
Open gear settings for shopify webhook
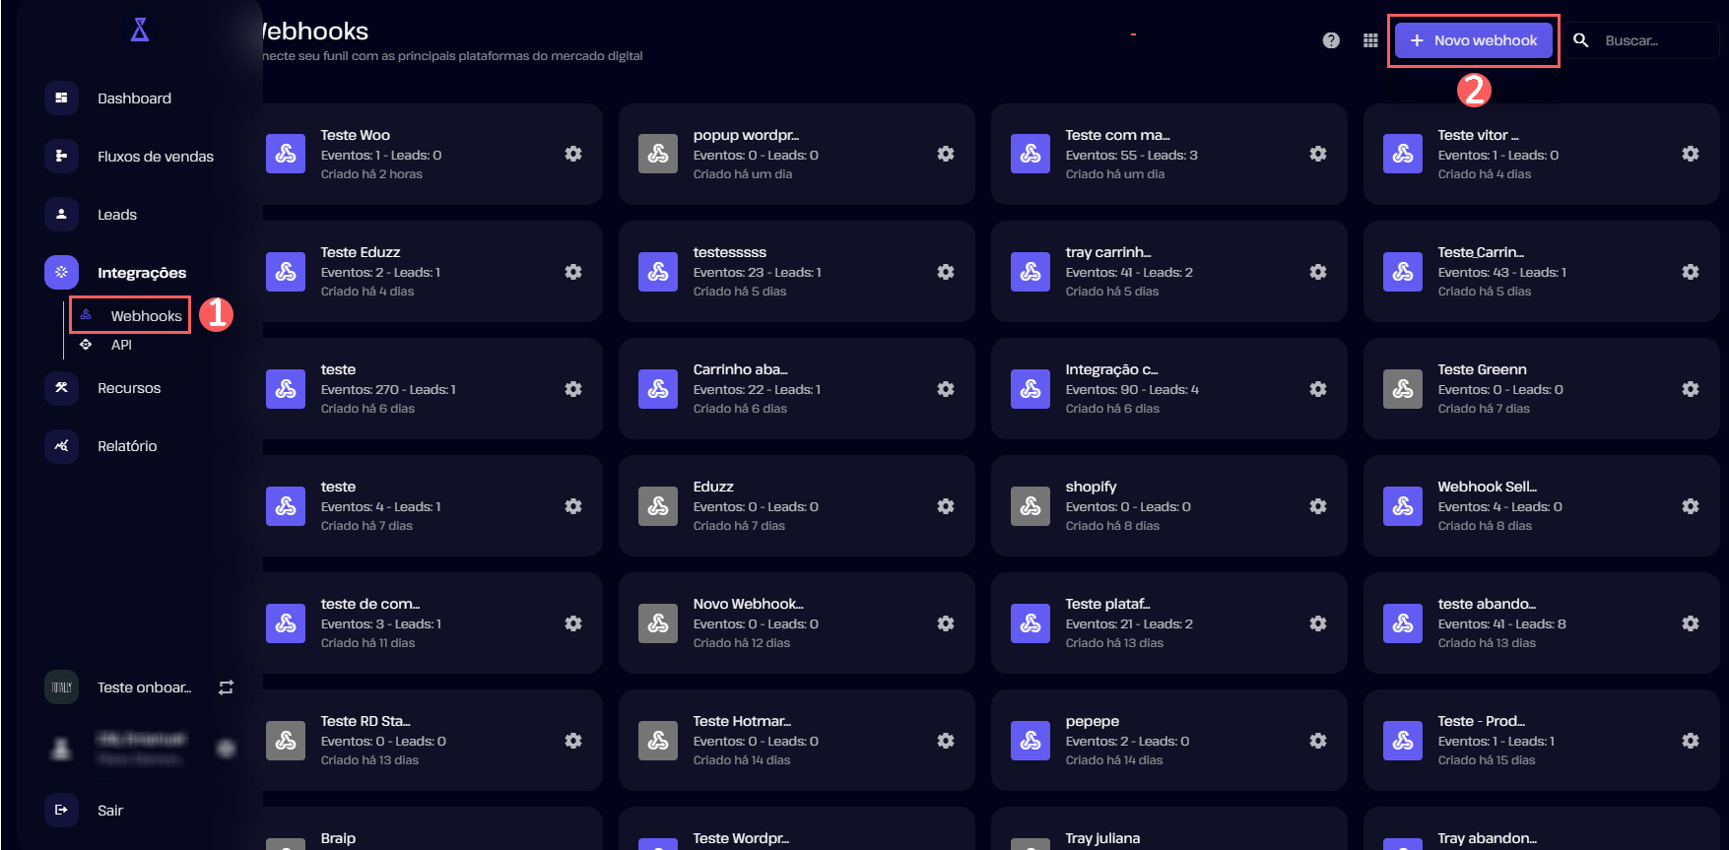[x=1317, y=506]
